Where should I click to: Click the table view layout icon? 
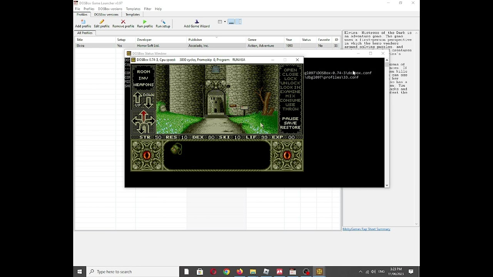220,22
